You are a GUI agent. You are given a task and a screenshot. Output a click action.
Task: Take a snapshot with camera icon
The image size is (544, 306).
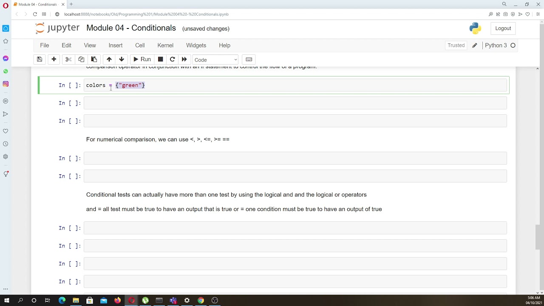point(505,14)
